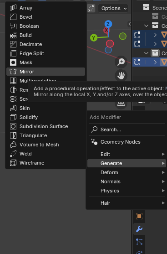Pick Edge Split modifier
The width and height of the screenshot is (167, 254).
tap(46, 53)
